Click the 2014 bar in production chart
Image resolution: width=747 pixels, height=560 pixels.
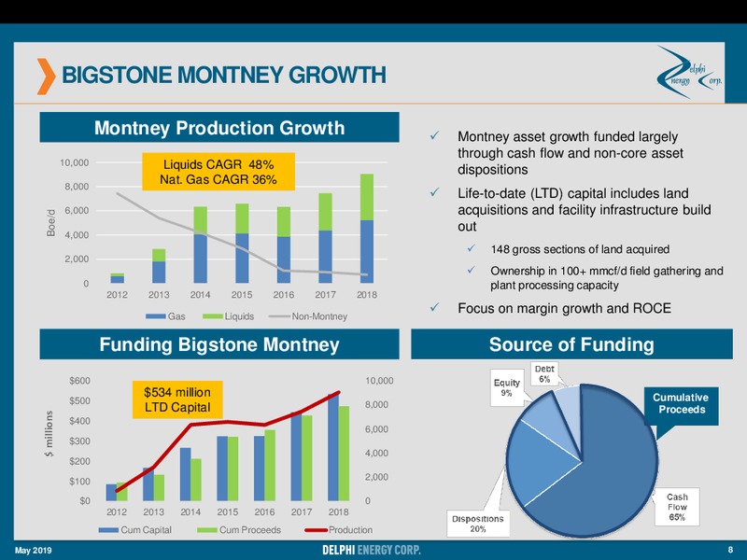[201, 245]
